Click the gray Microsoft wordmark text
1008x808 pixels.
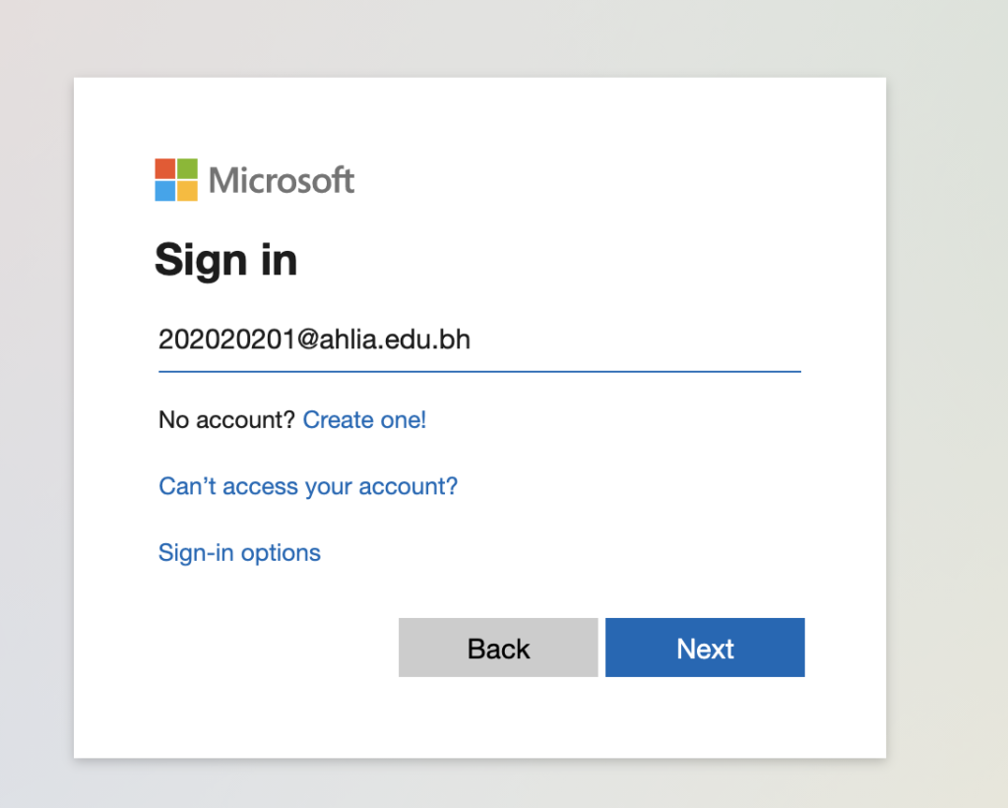point(282,180)
